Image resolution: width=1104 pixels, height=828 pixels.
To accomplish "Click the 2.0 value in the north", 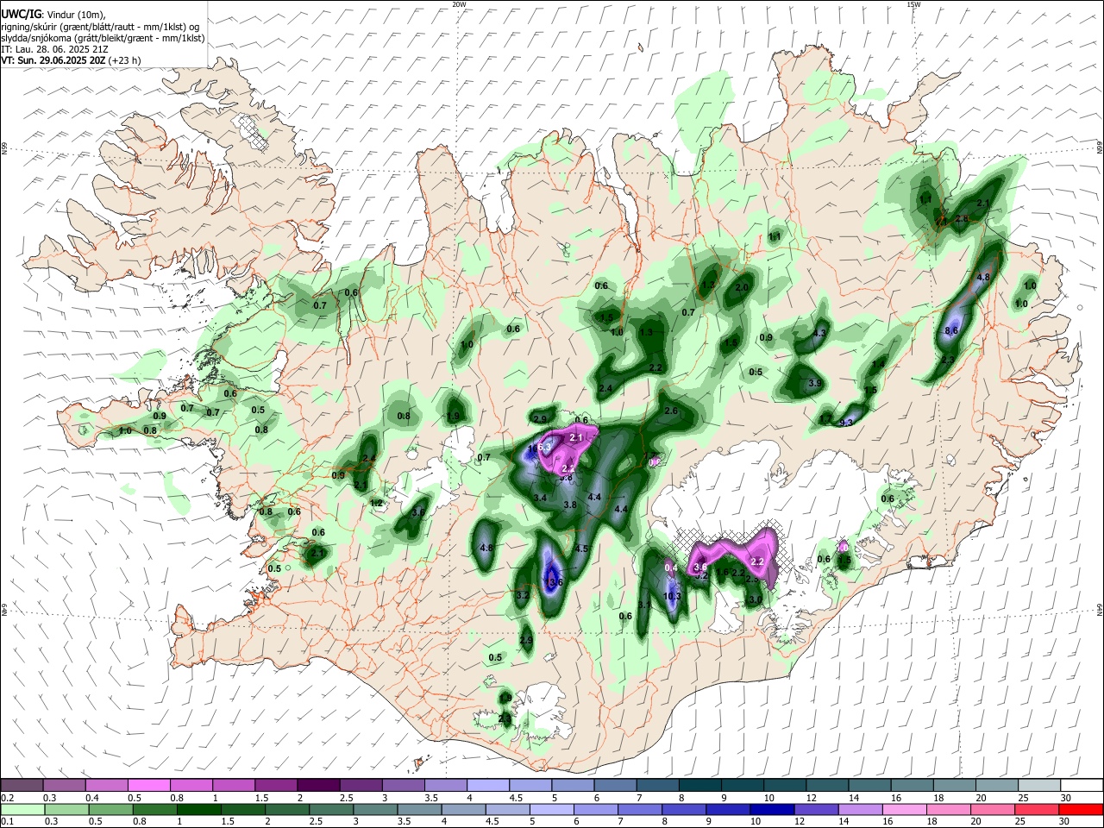I will click(x=742, y=287).
